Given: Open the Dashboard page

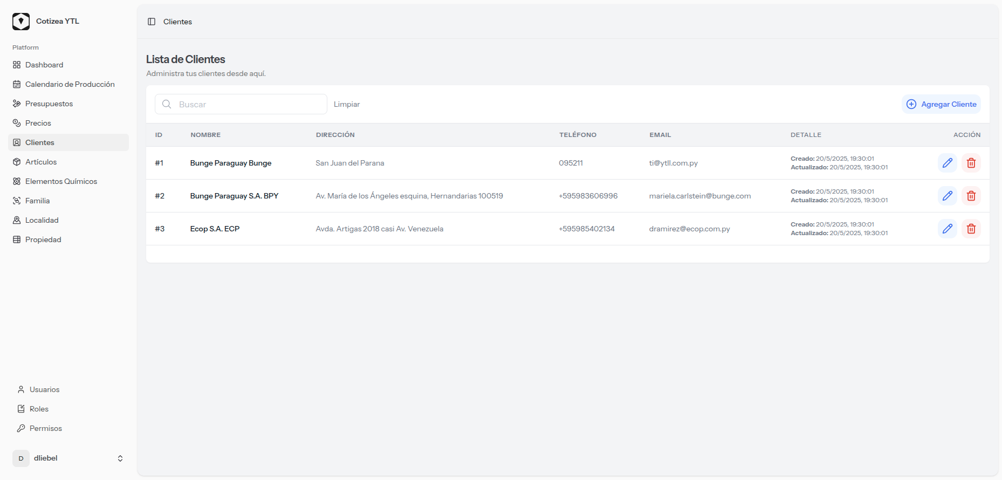Looking at the screenshot, I should (44, 65).
